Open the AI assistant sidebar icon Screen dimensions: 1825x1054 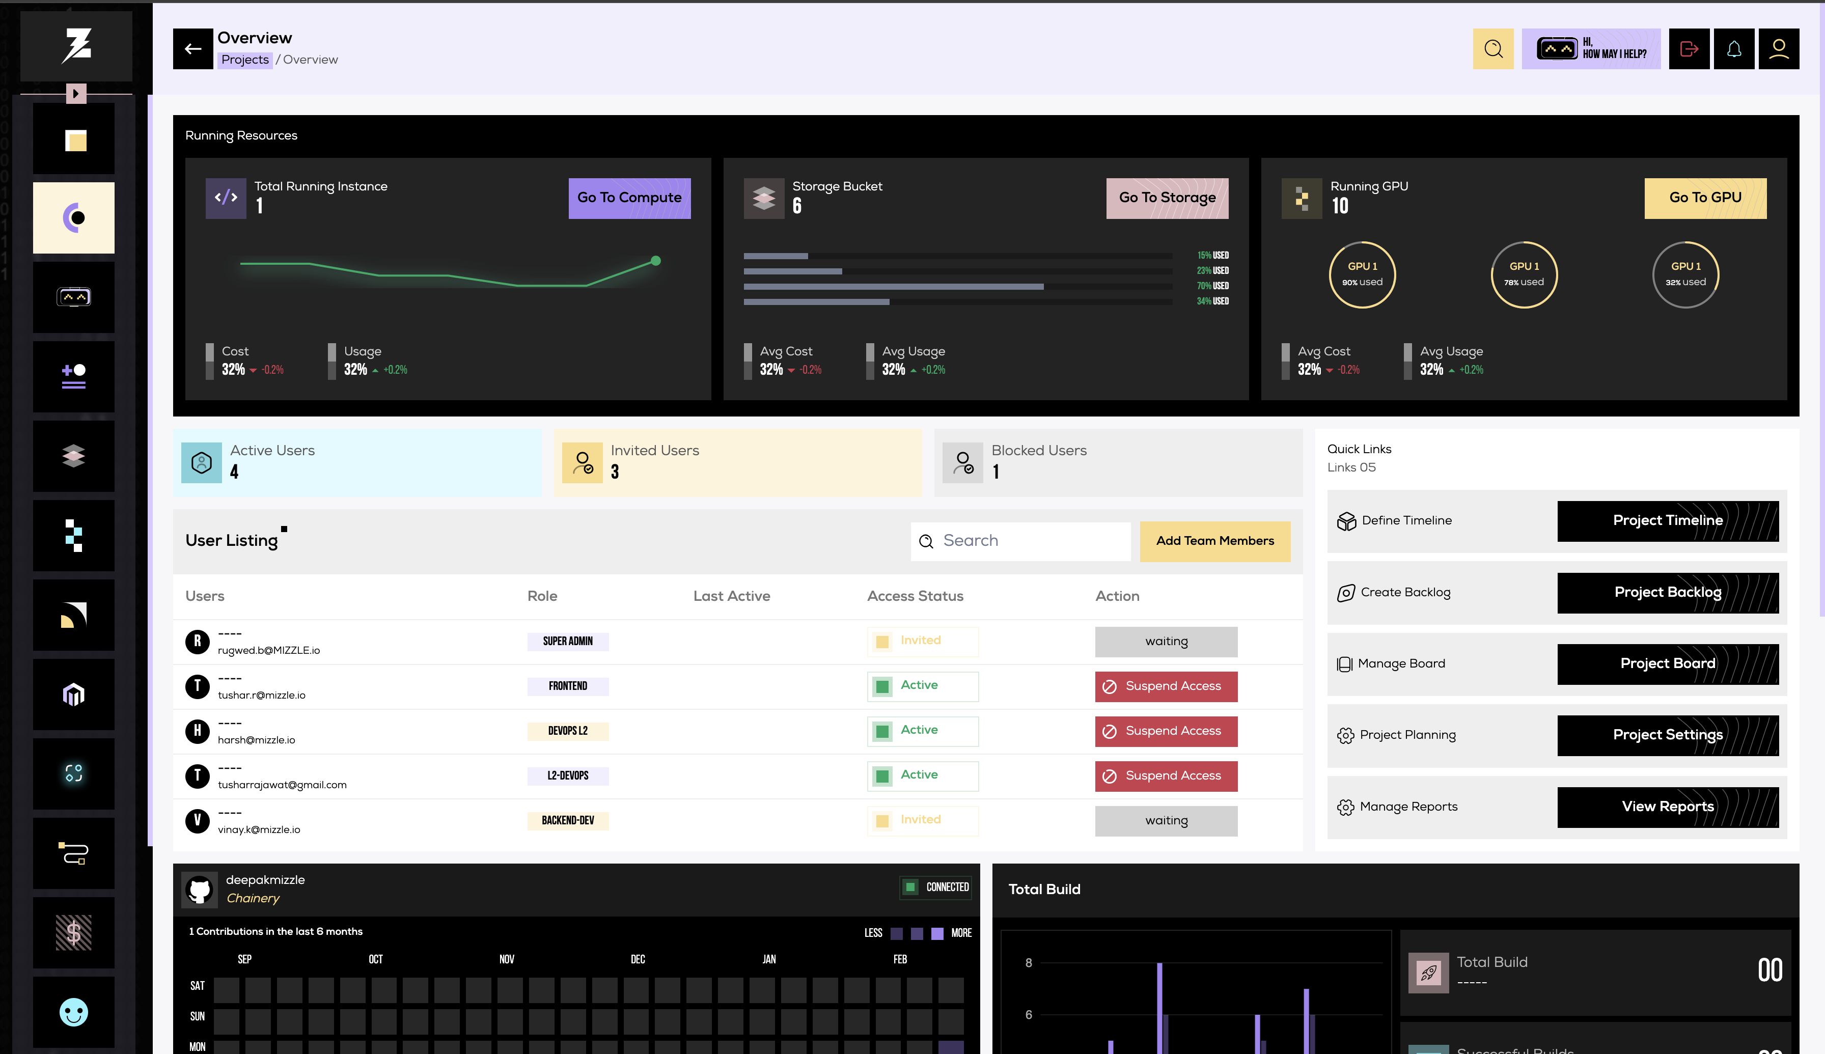74,297
